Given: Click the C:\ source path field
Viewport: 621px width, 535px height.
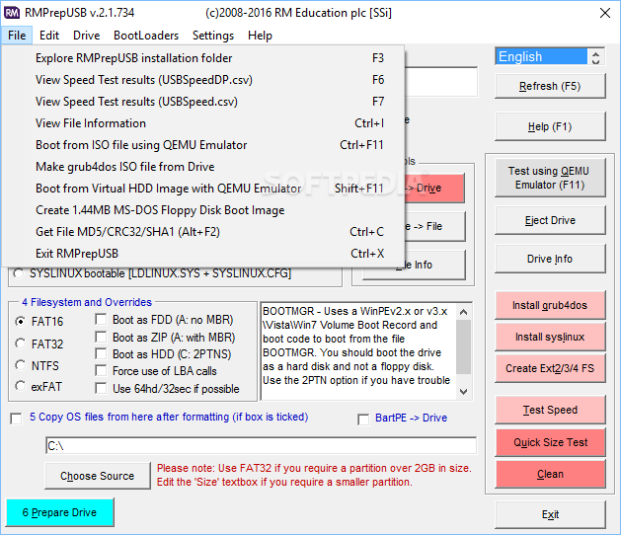Looking at the screenshot, I should (262, 446).
